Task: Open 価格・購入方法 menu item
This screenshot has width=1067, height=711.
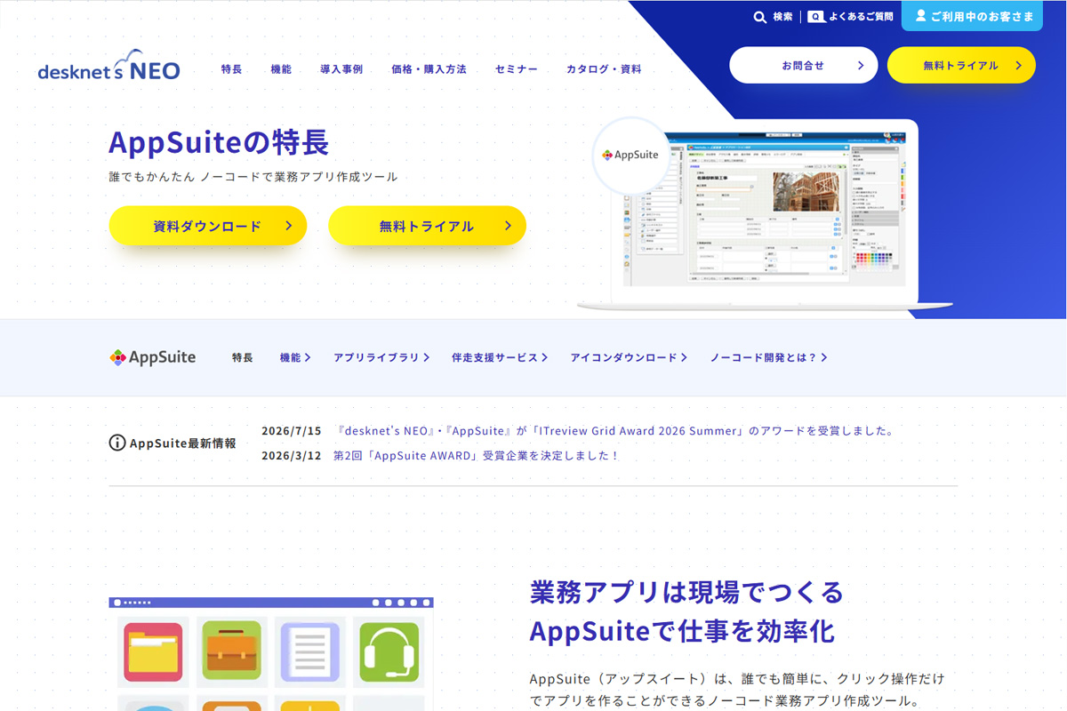Action: click(x=429, y=69)
